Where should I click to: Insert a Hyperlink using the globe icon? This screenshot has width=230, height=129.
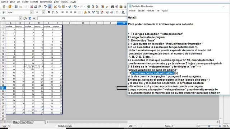tap(89, 6)
